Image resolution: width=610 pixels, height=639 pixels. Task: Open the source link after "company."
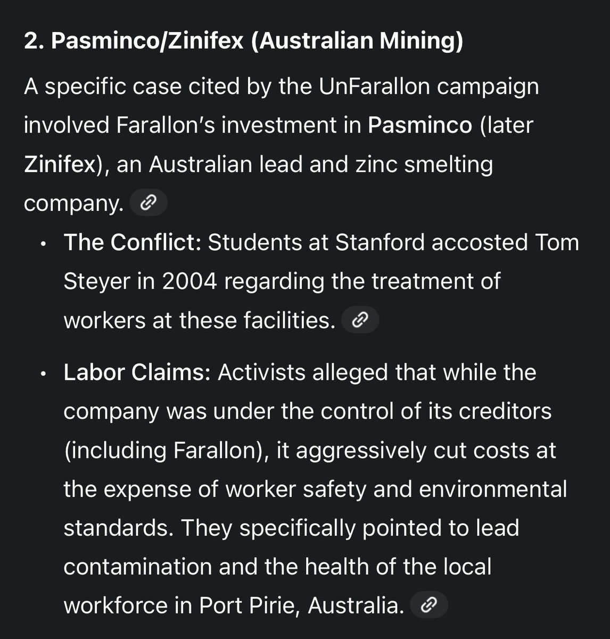pos(149,203)
